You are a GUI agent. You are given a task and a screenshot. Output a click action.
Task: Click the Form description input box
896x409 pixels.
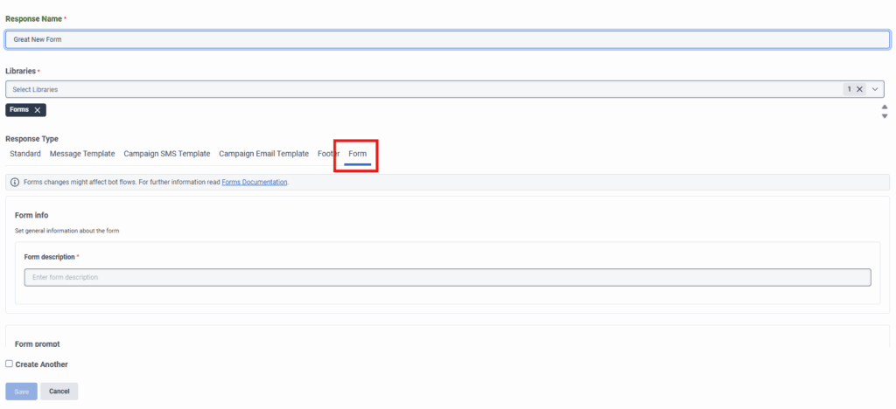447,277
